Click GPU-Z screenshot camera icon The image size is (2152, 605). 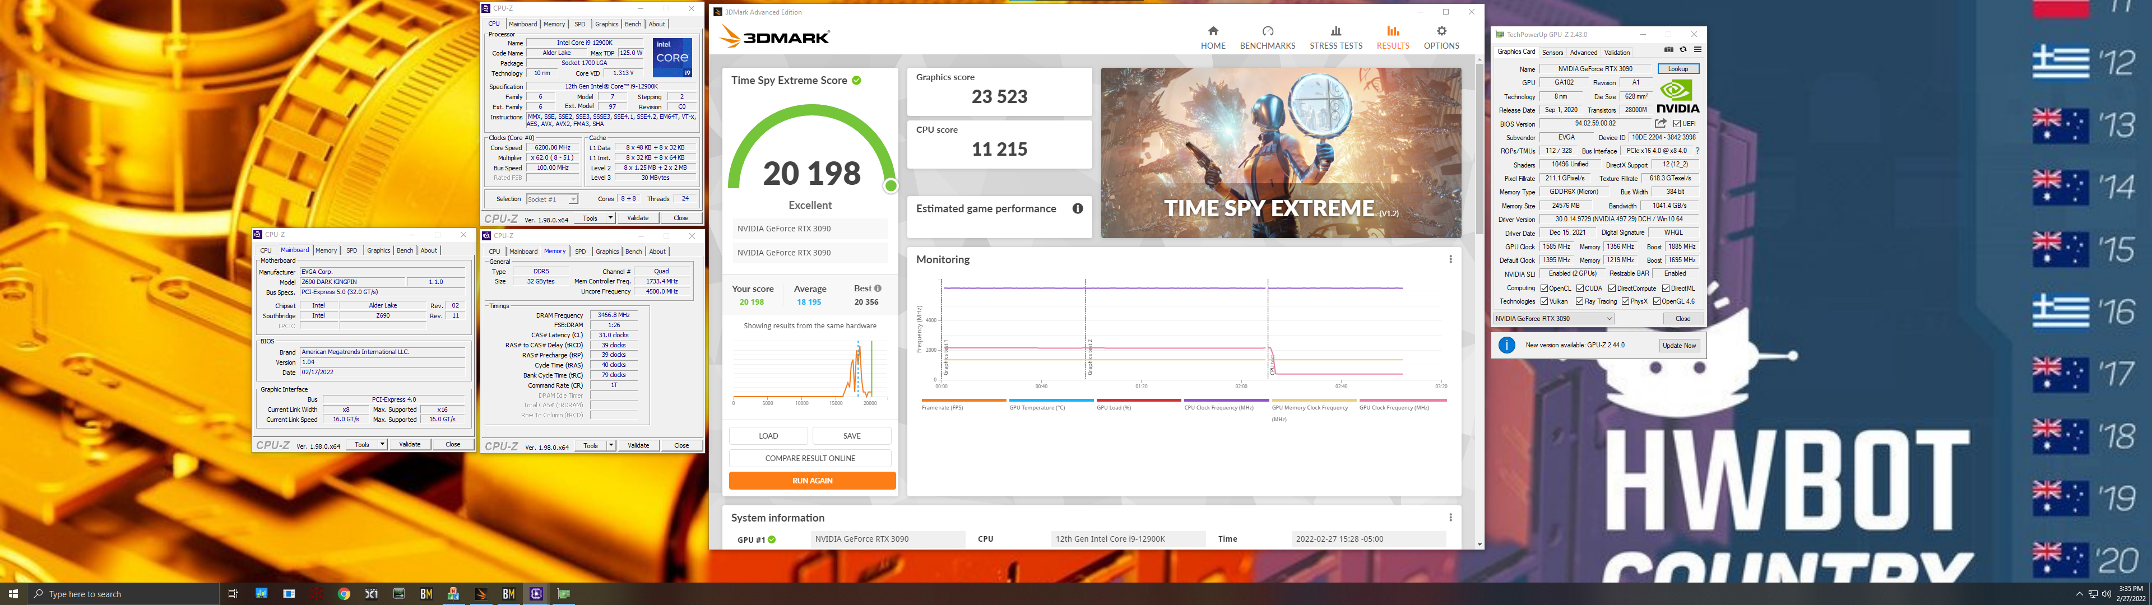tap(1668, 50)
